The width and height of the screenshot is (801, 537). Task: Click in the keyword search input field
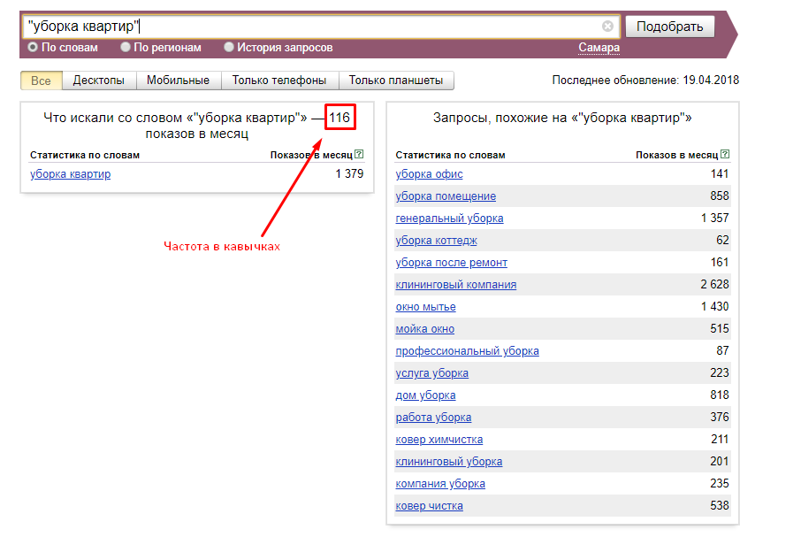(309, 27)
